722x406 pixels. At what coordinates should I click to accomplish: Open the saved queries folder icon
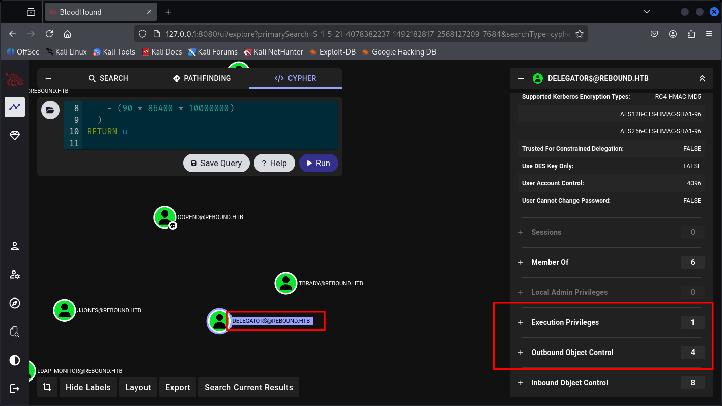pyautogui.click(x=50, y=110)
